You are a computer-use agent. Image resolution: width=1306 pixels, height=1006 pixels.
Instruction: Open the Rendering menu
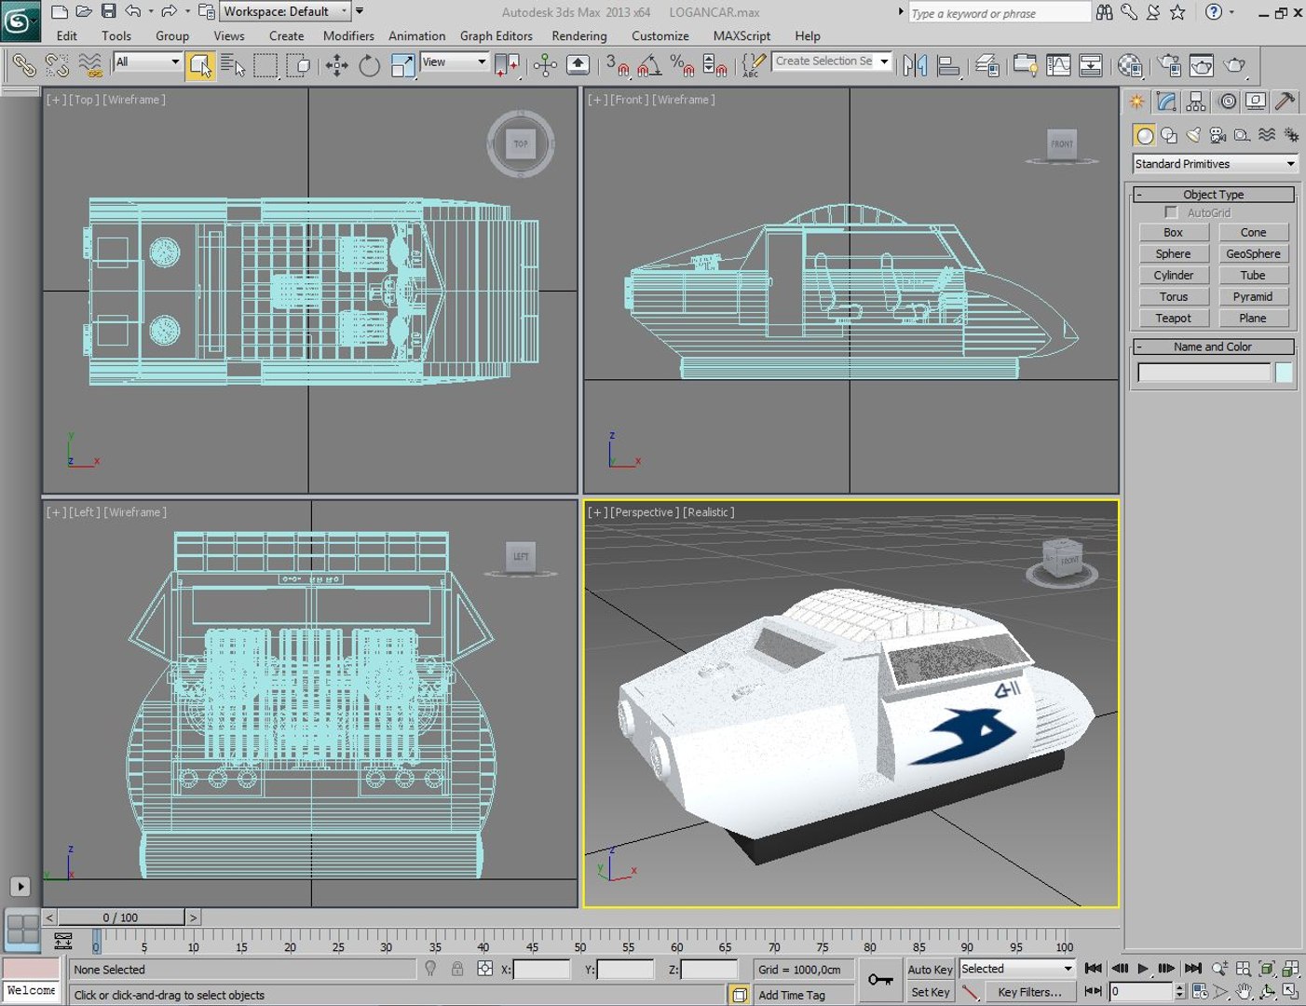click(x=578, y=35)
